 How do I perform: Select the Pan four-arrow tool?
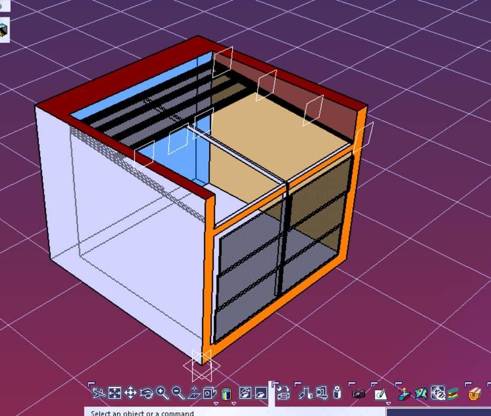(x=131, y=393)
